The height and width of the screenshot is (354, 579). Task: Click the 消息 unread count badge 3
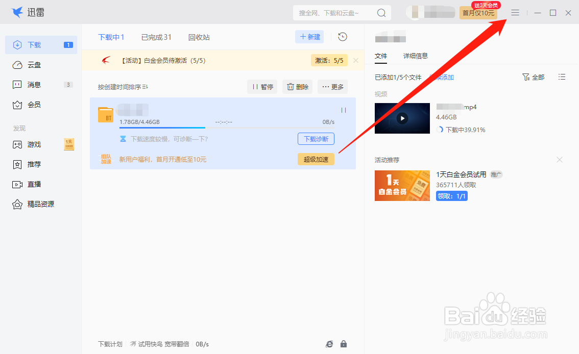(x=68, y=85)
